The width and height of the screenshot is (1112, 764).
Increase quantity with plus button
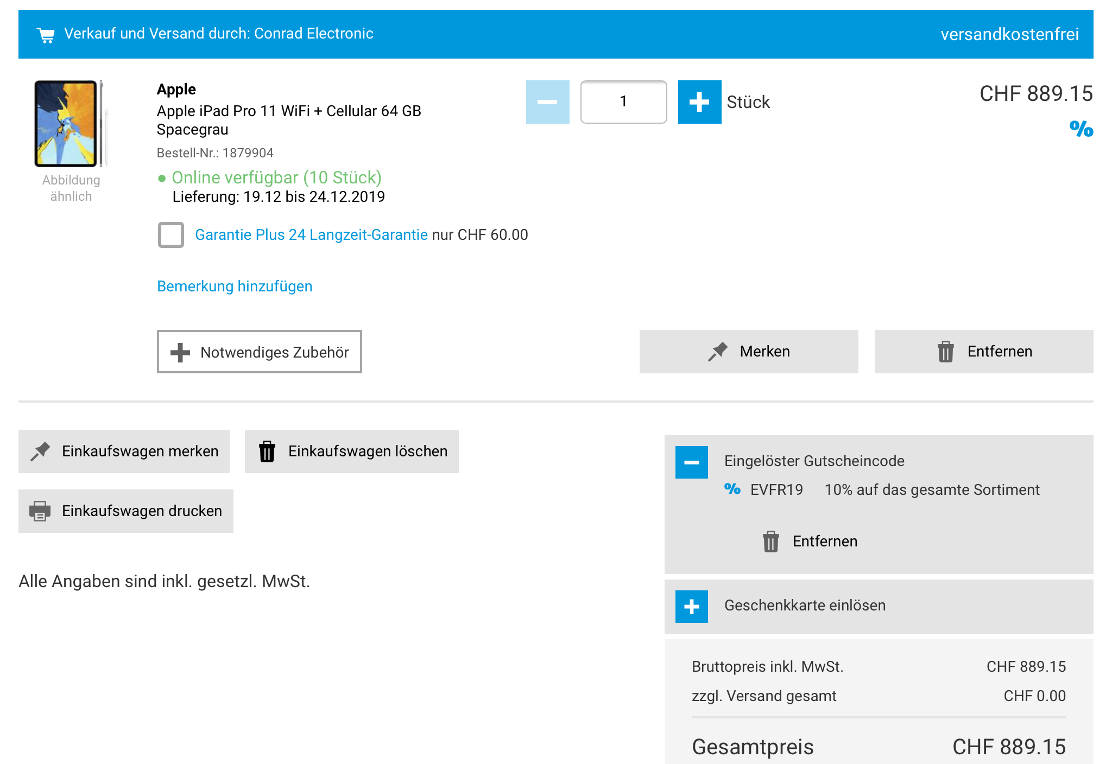click(699, 102)
